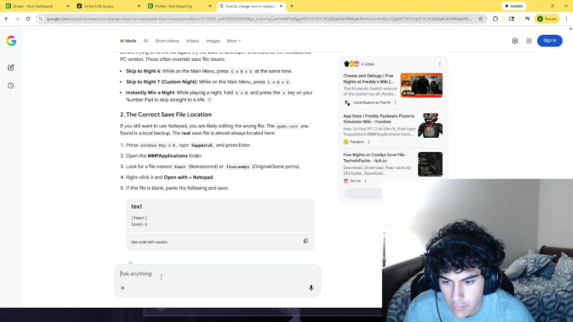Expand the More search filters dropdown
573x322 pixels.
click(234, 41)
